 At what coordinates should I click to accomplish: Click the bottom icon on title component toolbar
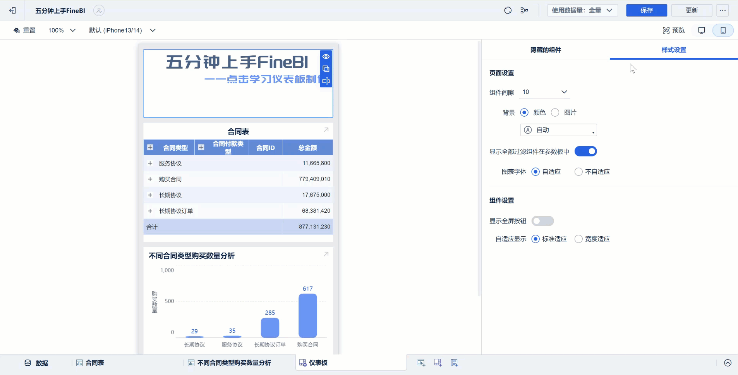(326, 81)
